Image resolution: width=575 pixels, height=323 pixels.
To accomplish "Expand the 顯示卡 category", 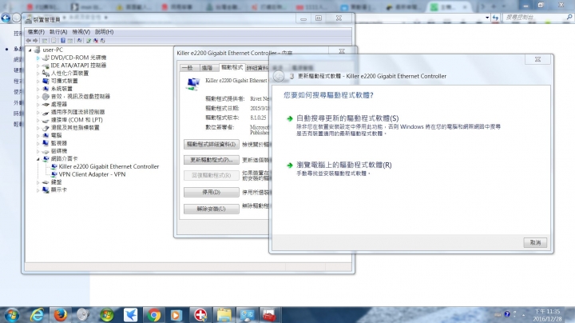I will coord(38,189).
